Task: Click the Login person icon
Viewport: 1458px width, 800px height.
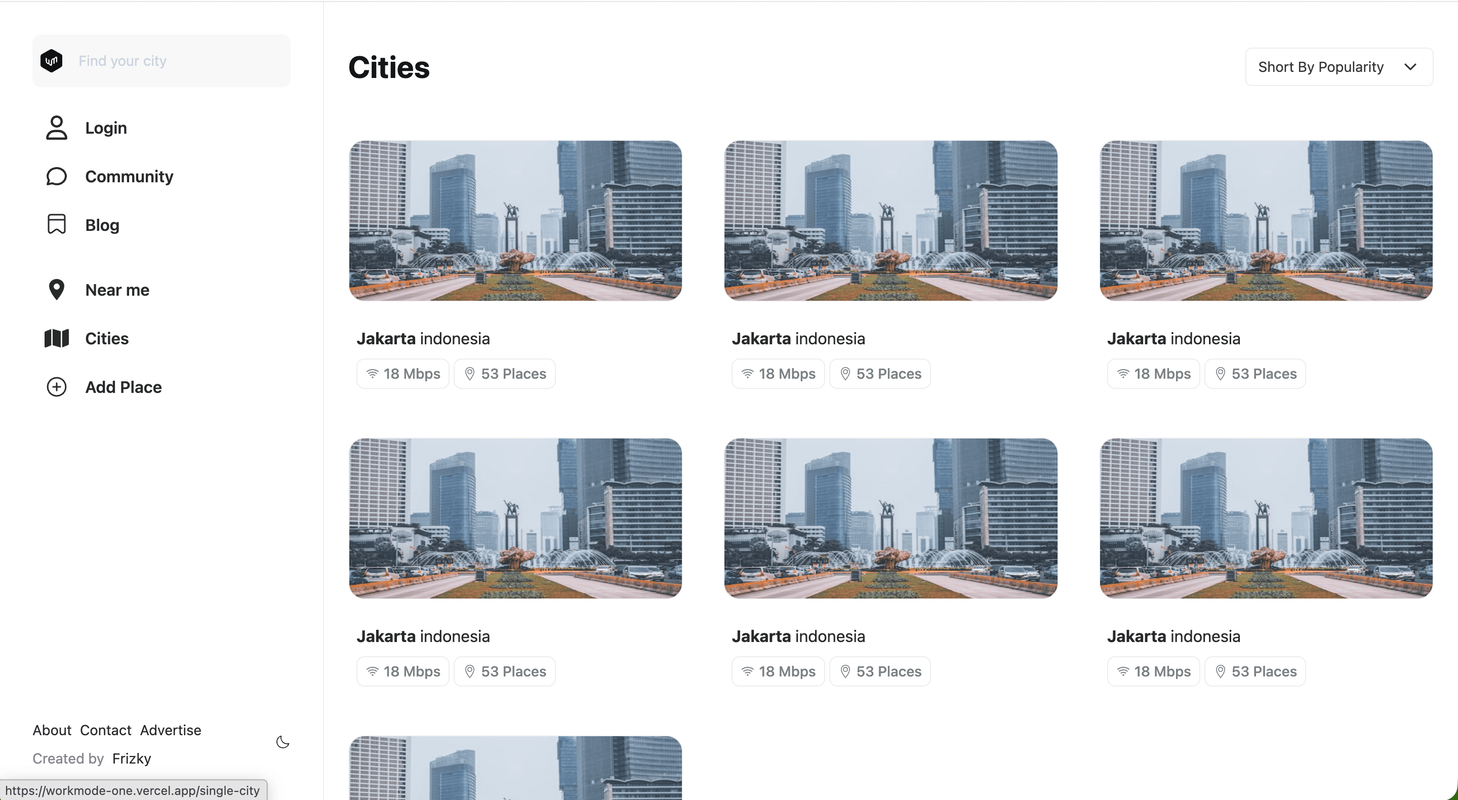Action: point(57,128)
